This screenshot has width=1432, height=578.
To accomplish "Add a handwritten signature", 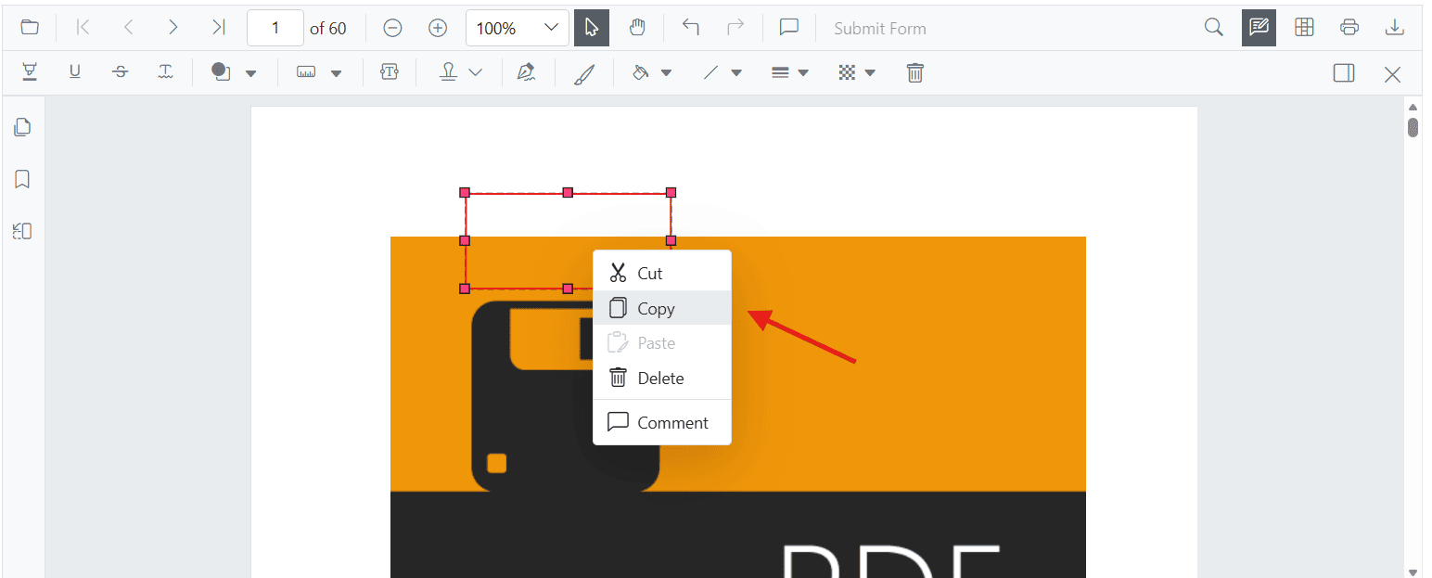I will click(x=527, y=72).
